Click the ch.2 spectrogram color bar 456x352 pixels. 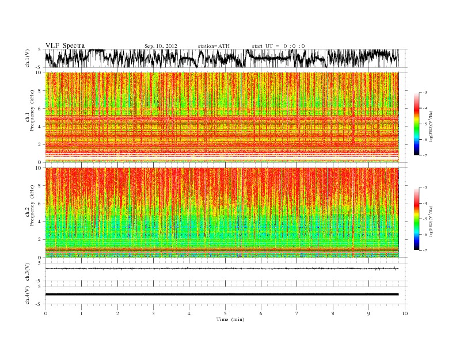pos(417,219)
